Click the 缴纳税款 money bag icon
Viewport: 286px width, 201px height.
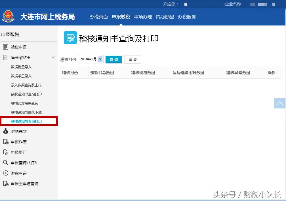(5, 131)
